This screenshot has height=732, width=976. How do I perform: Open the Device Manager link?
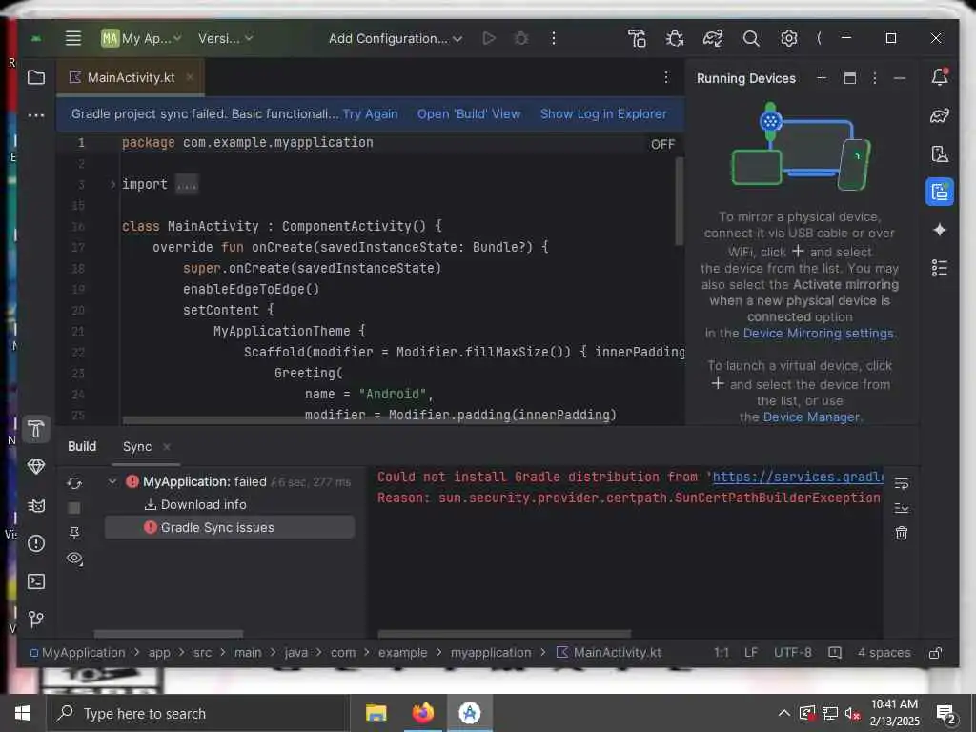811,417
